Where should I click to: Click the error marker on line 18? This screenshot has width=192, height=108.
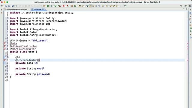(4, 60)
